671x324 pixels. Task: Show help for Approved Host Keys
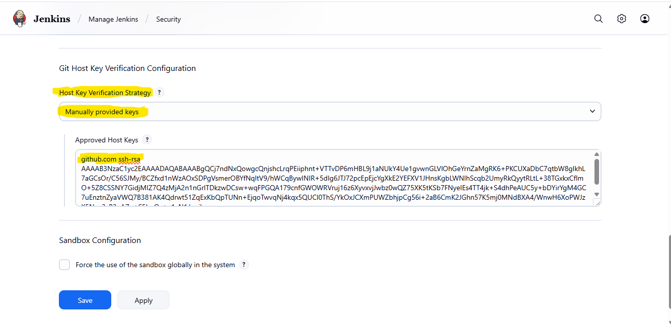pos(146,140)
